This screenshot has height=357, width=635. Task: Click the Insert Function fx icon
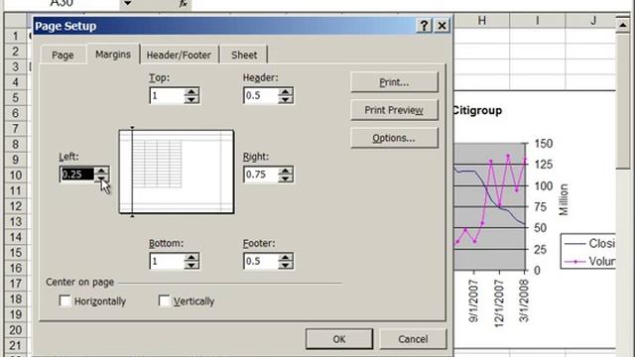[183, 4]
